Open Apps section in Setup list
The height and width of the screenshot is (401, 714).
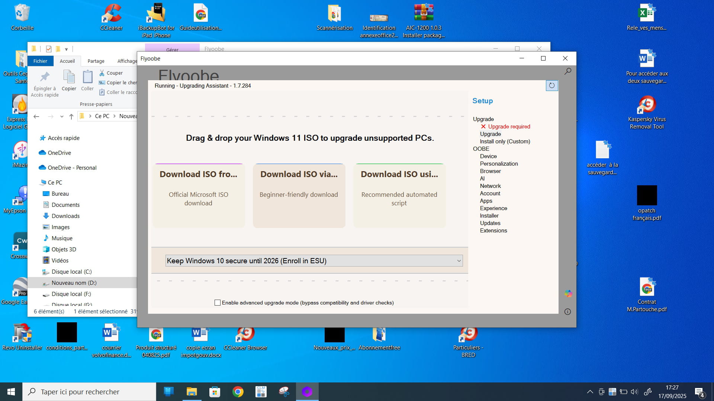pos(486,201)
